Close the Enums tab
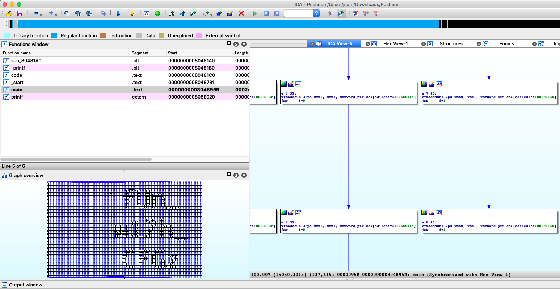Screen dimensions: 560x289 [x=479, y=44]
